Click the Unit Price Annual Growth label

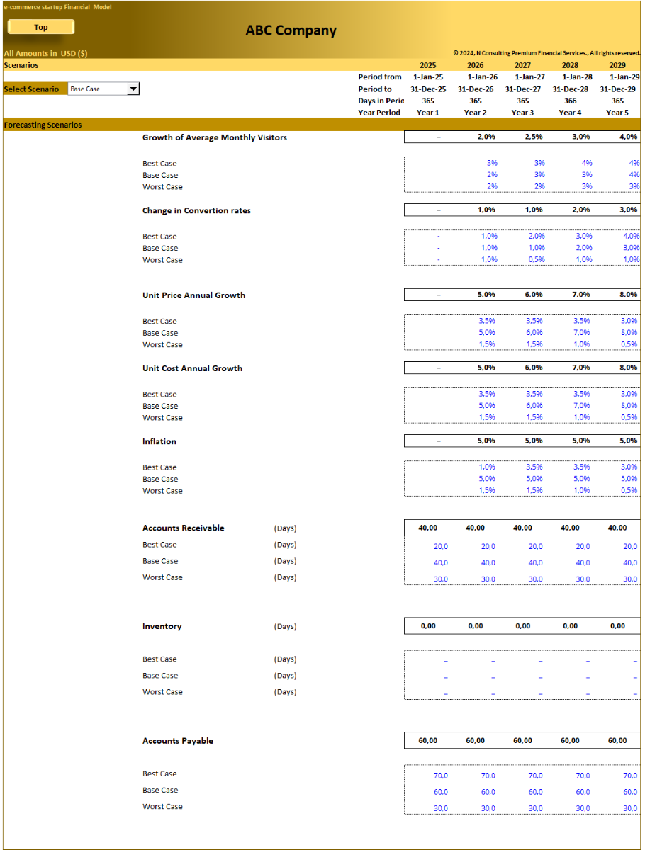tap(193, 295)
